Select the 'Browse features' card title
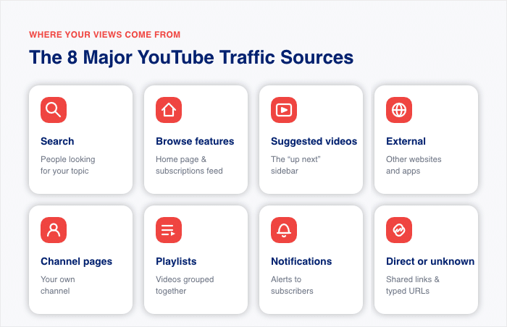The height and width of the screenshot is (327, 507). [195, 141]
